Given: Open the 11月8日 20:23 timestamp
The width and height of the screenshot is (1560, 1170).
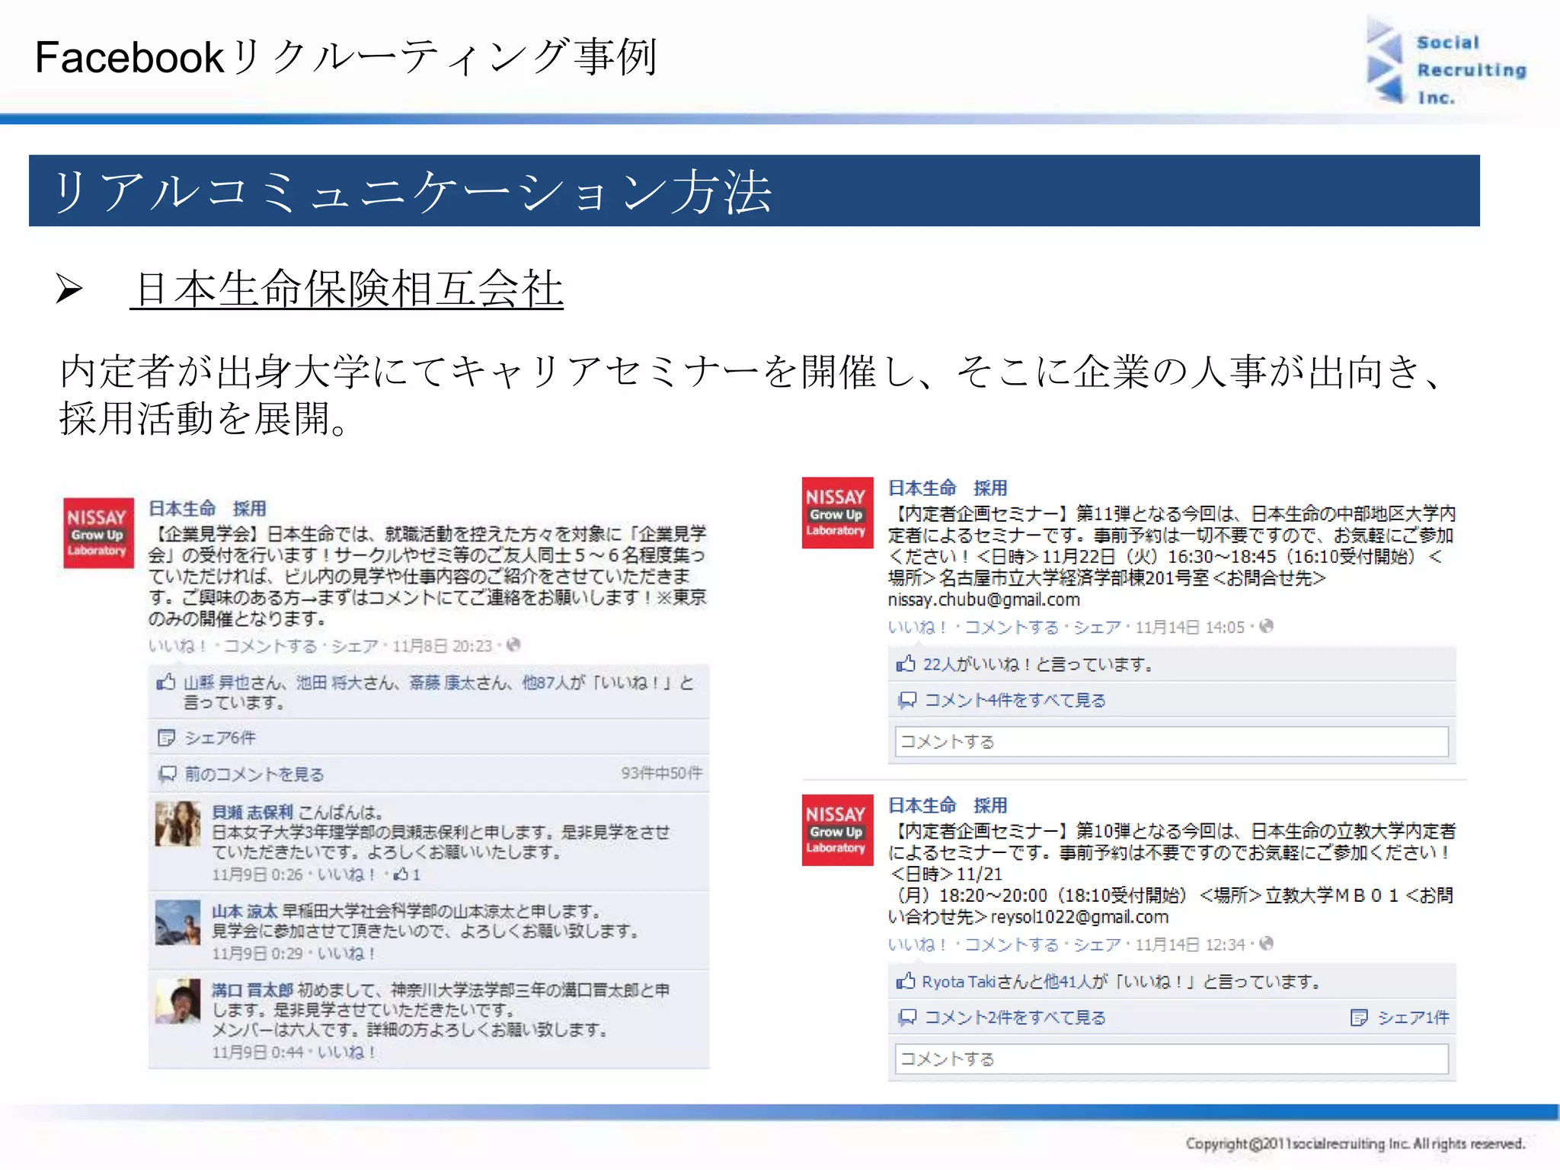Looking at the screenshot, I should click(442, 646).
